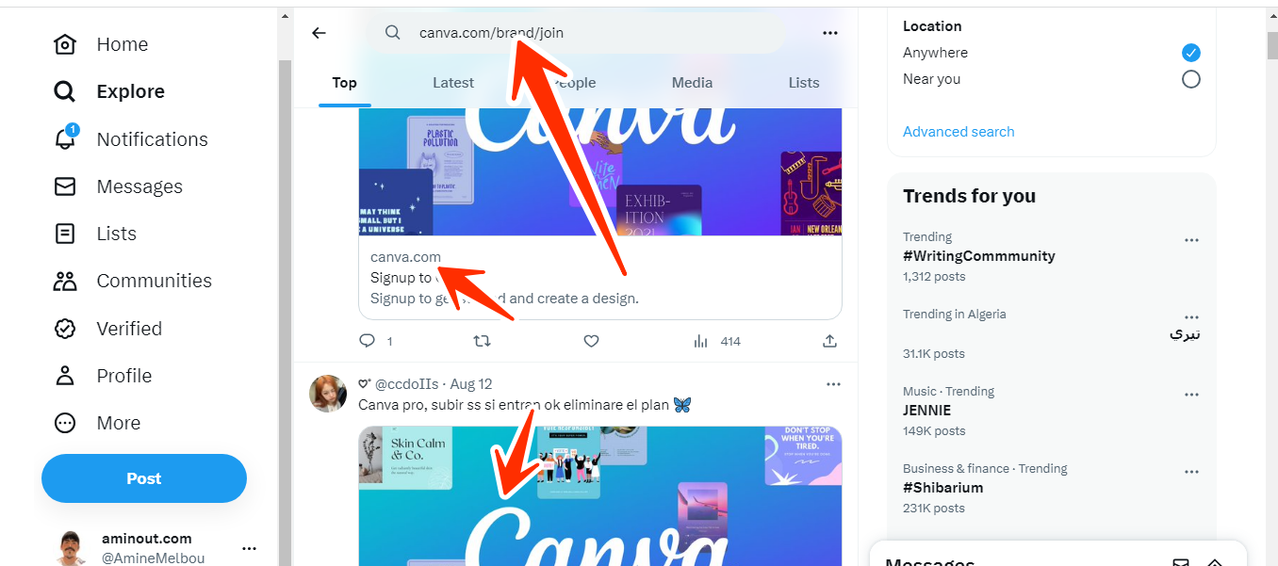Image resolution: width=1278 pixels, height=566 pixels.
Task: Click the blue Post button
Action: 144,478
